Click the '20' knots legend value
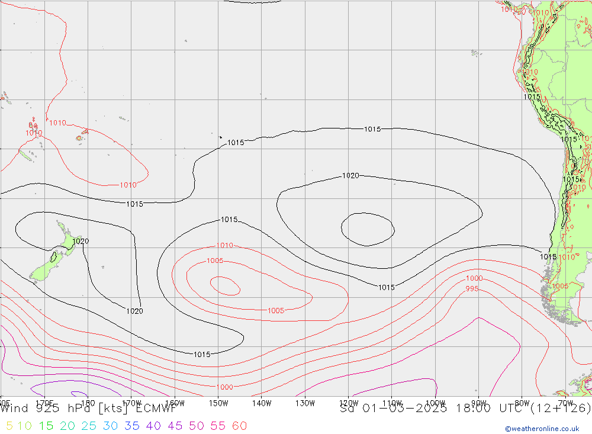The width and height of the screenshot is (592, 434). pos(67,426)
